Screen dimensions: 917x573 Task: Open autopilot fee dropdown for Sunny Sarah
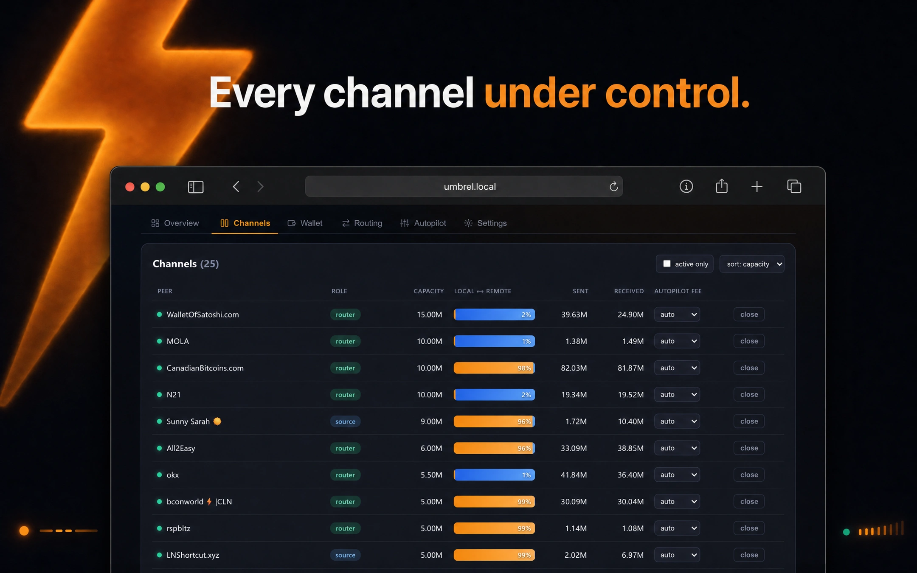click(677, 421)
